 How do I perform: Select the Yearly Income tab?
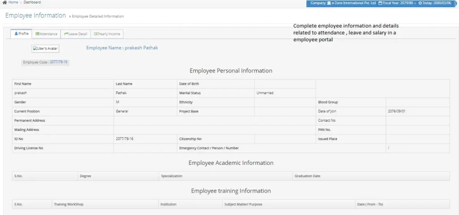coord(107,34)
